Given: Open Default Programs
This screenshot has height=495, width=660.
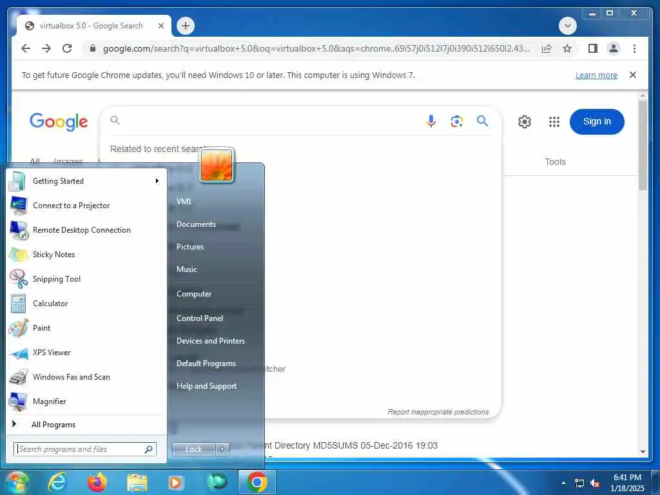Looking at the screenshot, I should coord(206,364).
